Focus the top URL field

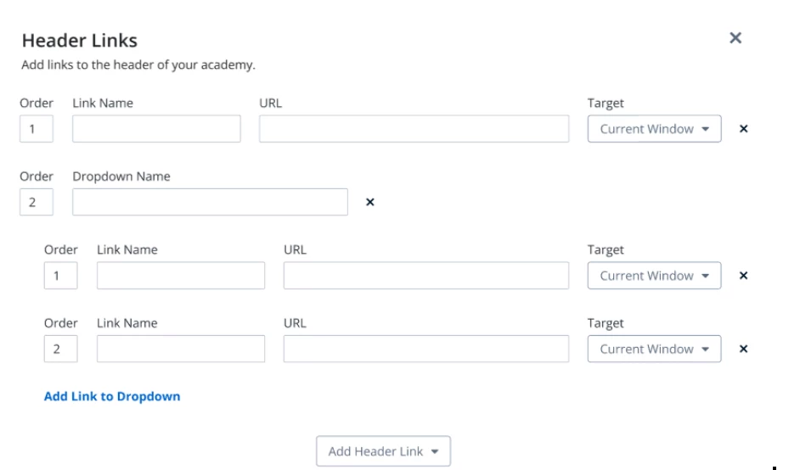(414, 129)
